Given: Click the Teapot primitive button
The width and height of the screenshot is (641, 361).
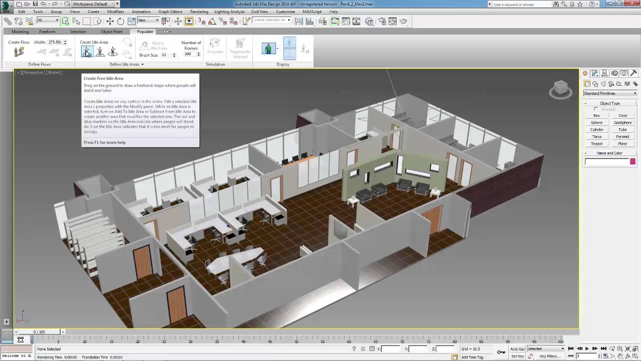Looking at the screenshot, I should pos(596,144).
